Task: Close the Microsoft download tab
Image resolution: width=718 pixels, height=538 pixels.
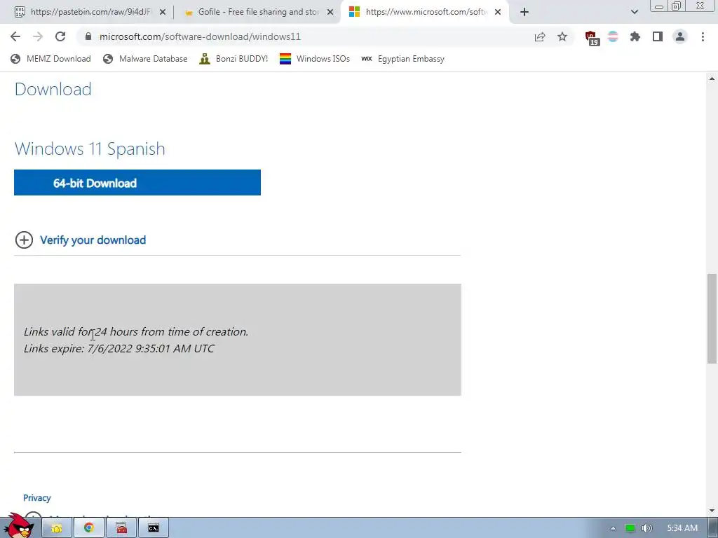Action: (498, 12)
